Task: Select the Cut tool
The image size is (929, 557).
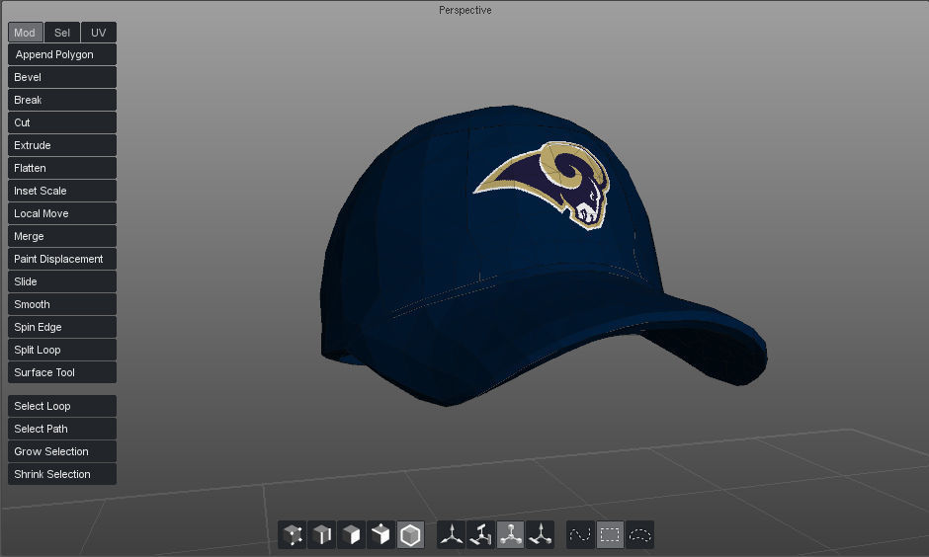Action: coord(62,122)
